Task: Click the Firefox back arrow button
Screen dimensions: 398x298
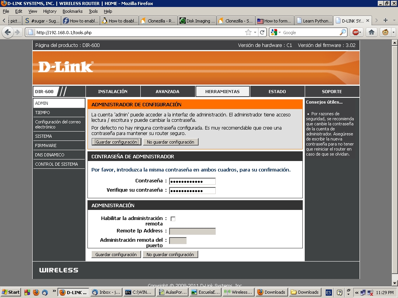Action: pyautogui.click(x=8, y=32)
